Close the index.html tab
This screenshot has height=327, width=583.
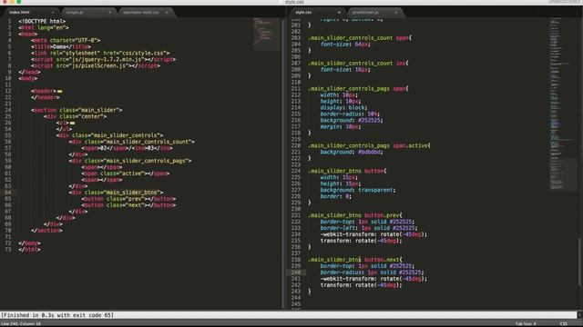coord(53,13)
